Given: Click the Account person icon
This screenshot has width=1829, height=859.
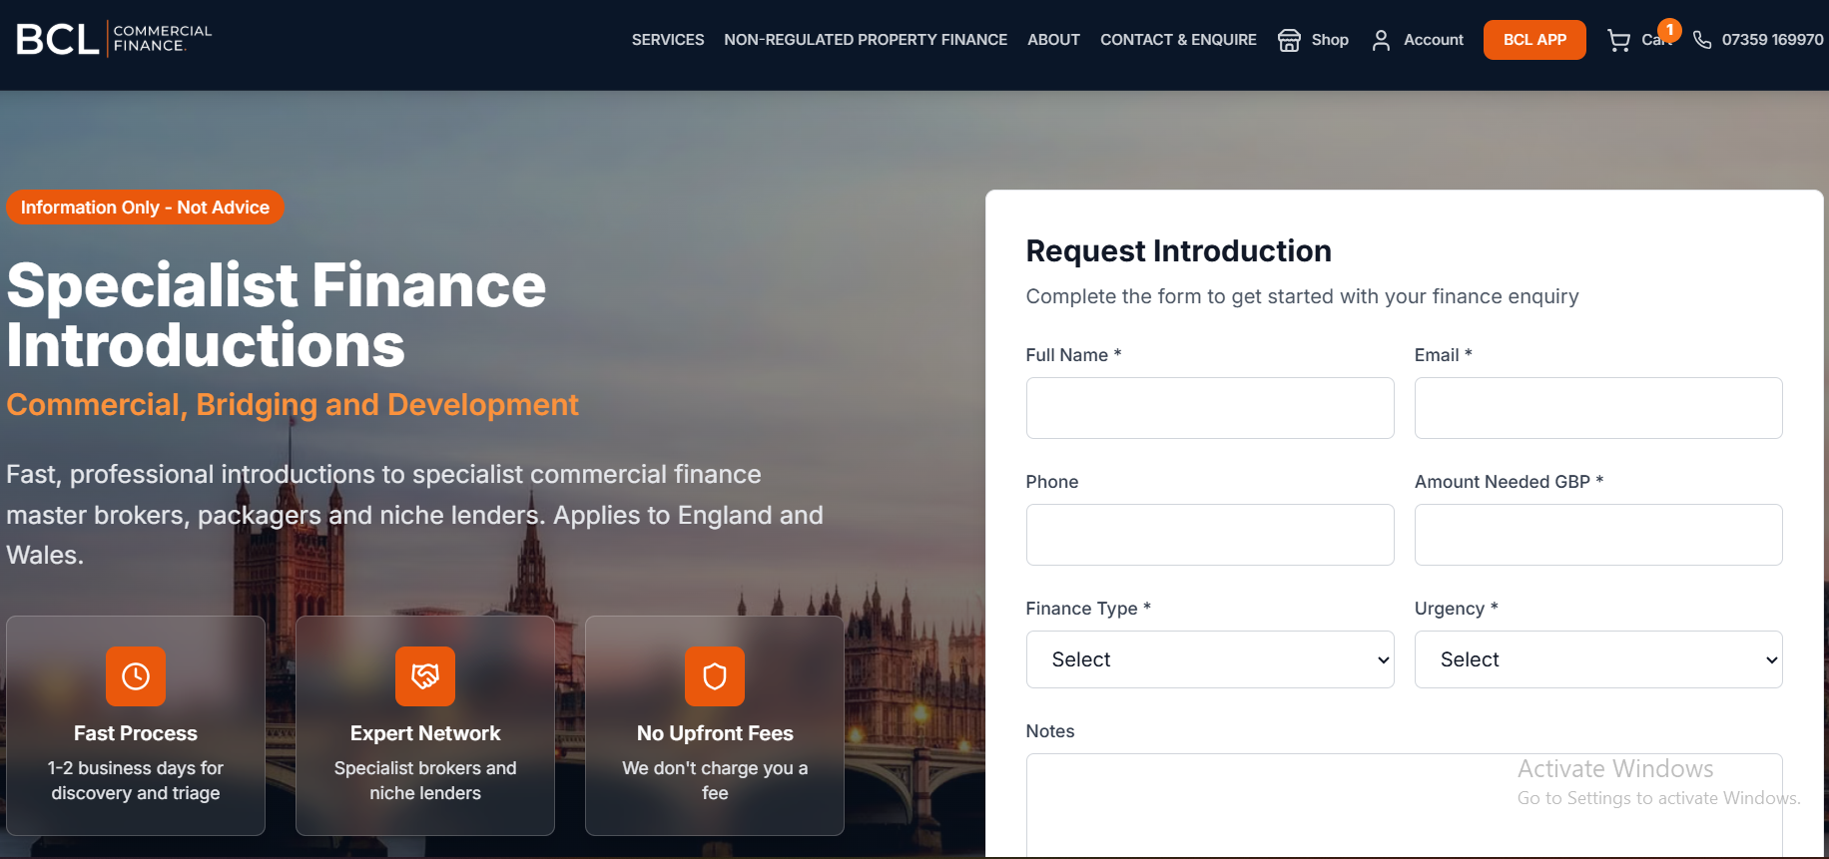Looking at the screenshot, I should click(x=1381, y=40).
